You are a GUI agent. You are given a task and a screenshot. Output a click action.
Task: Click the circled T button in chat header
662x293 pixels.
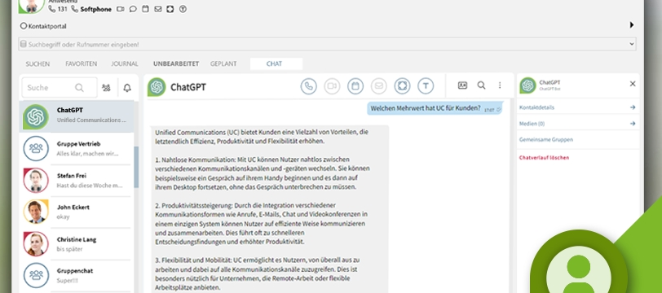426,86
